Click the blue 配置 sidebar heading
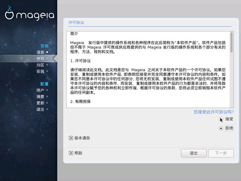The height and width of the screenshot is (181, 241). coord(44,84)
